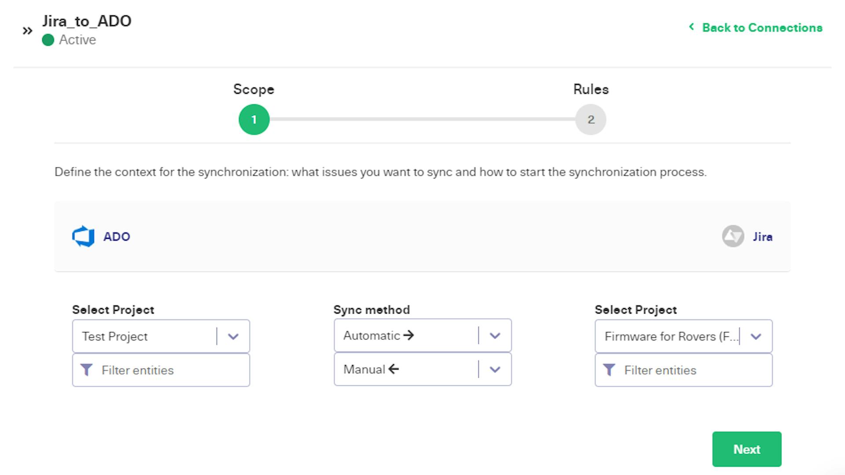Click Filter entities field for ADO project
Image resolution: width=845 pixels, height=475 pixels.
[x=161, y=370]
